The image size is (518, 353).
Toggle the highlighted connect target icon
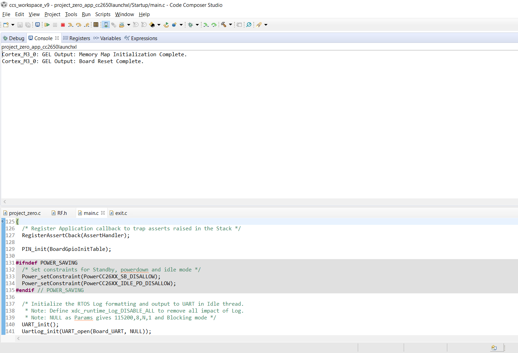tap(106, 25)
